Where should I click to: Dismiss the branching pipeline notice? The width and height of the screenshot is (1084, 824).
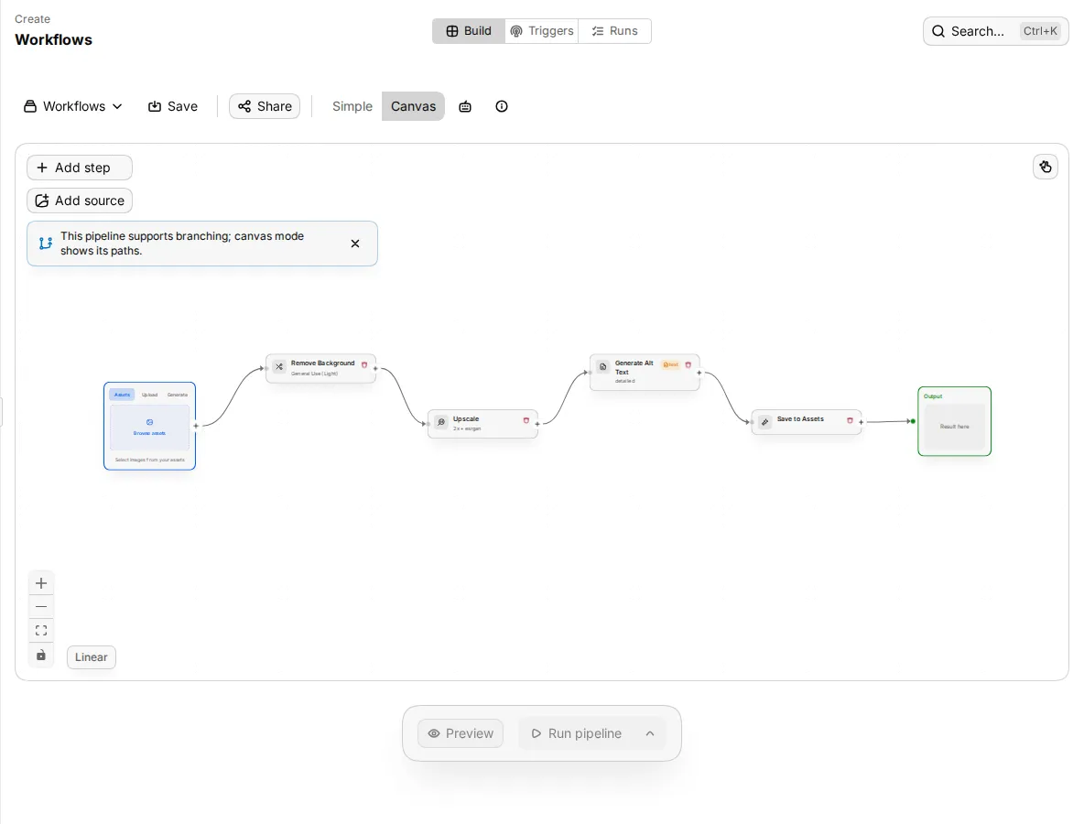coord(355,244)
